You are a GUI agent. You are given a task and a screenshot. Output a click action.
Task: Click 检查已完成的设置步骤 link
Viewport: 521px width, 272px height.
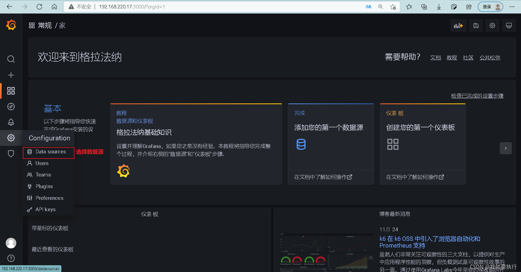click(x=477, y=96)
